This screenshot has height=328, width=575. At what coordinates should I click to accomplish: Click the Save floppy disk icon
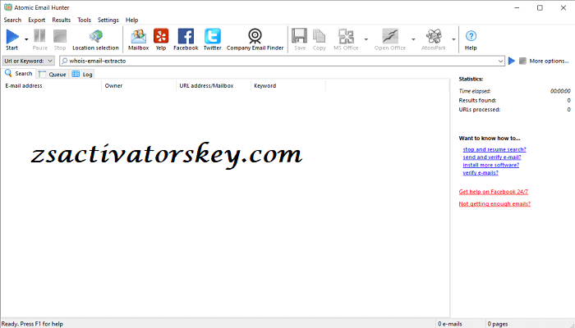coord(299,36)
